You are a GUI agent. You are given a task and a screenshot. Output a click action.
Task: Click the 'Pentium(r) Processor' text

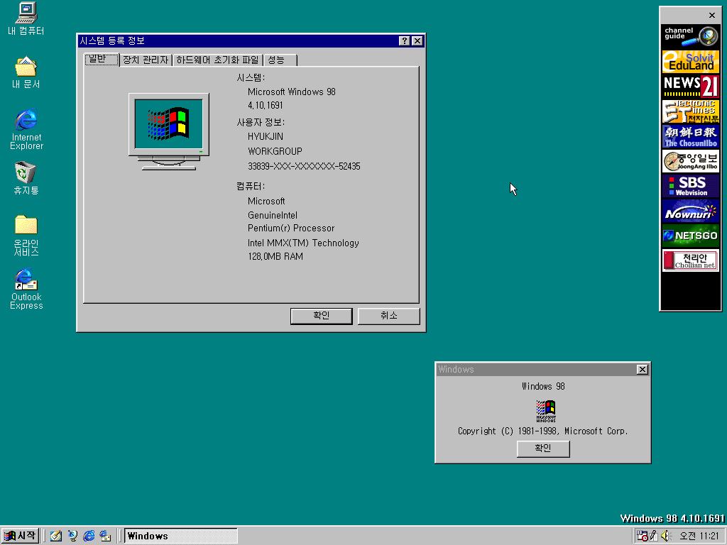point(291,228)
